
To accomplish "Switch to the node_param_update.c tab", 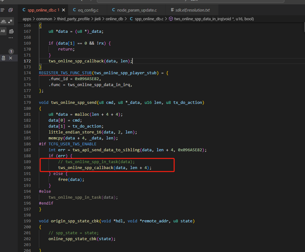I will [136, 10].
